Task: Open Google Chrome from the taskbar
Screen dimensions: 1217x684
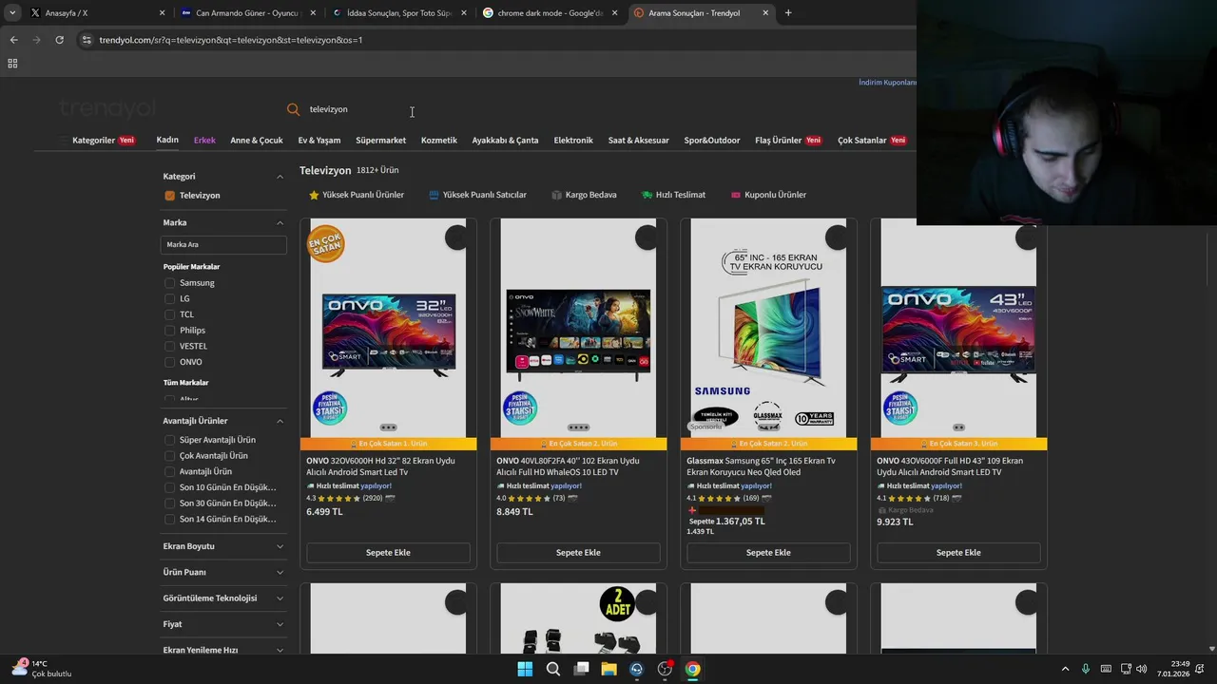Action: [693, 669]
